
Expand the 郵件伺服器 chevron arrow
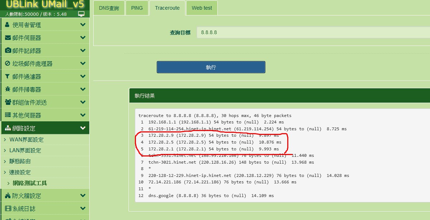83,38
